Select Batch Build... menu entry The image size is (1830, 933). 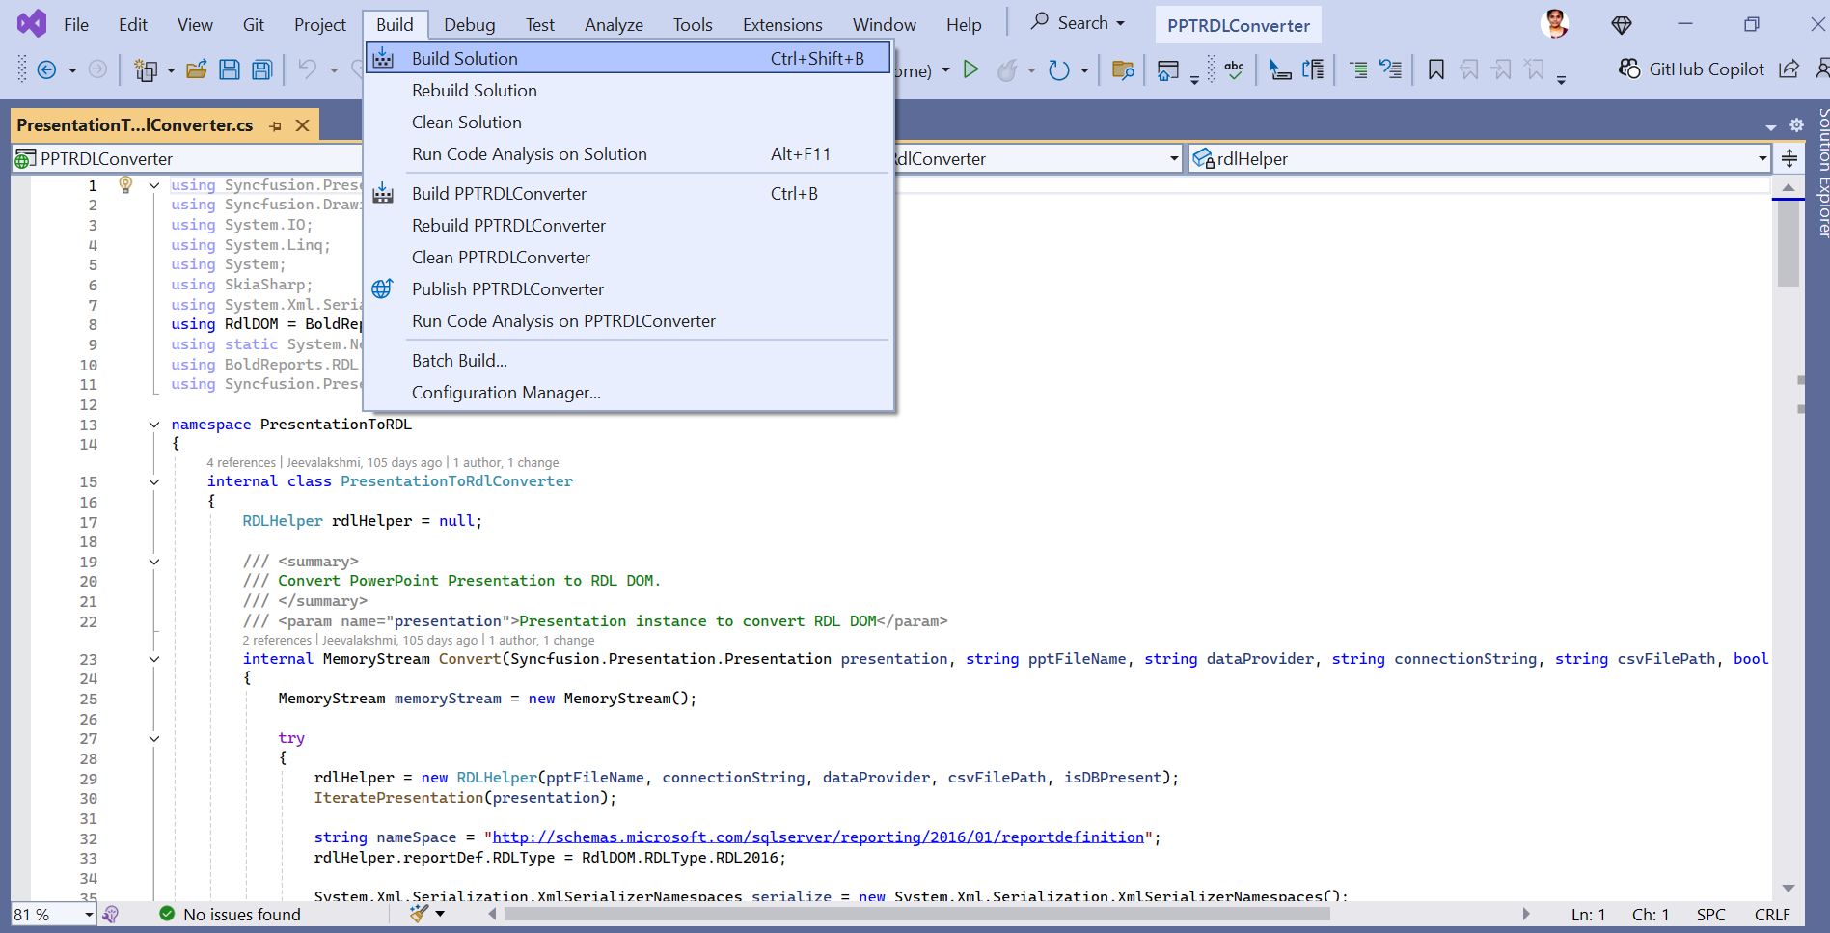click(x=628, y=360)
